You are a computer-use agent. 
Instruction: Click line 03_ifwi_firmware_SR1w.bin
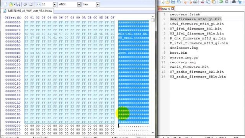(x=197, y=33)
